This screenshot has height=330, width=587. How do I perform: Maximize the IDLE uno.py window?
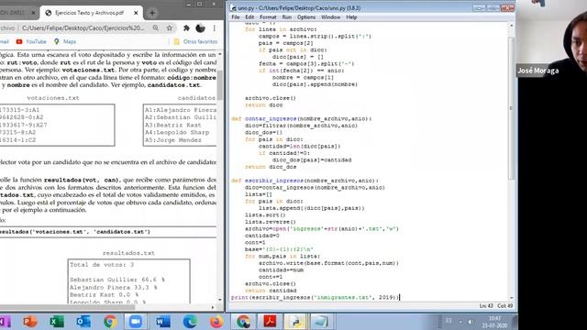493,8
